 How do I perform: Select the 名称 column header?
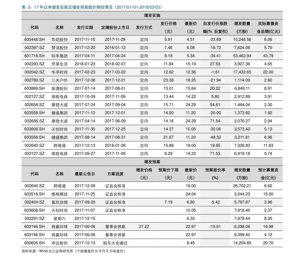[x=60, y=27]
